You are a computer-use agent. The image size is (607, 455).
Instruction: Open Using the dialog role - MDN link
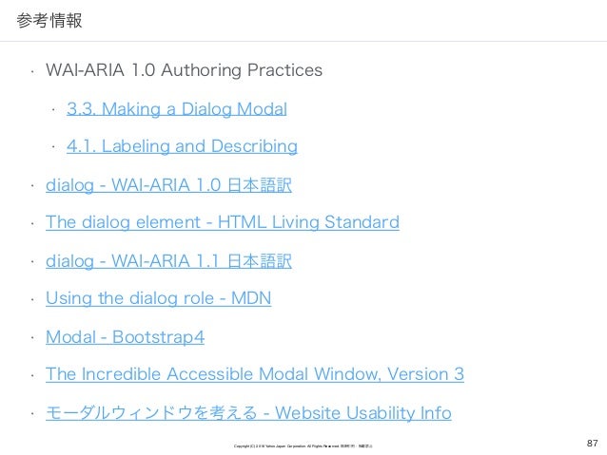tap(158, 298)
